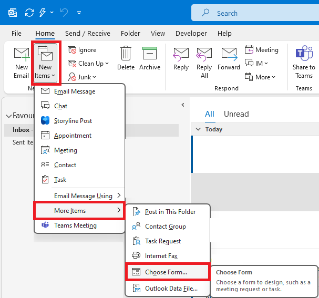The height and width of the screenshot is (298, 319).
Task: Select Internet Fax from submenu
Action: coord(168,255)
